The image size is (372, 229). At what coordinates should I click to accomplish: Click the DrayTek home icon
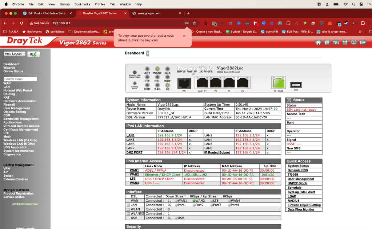point(318,42)
